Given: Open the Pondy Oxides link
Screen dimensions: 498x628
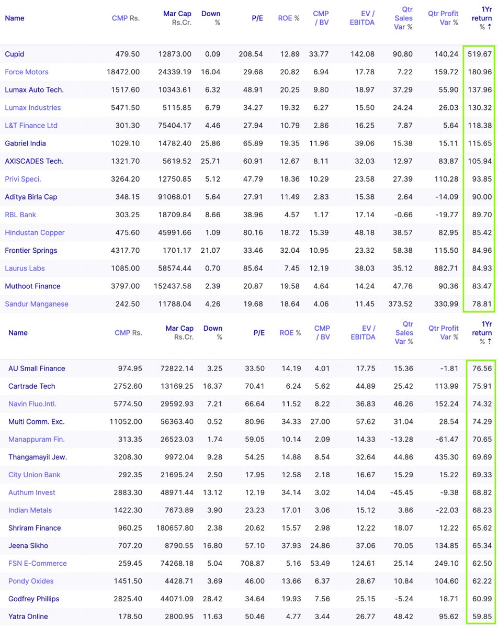Looking at the screenshot, I should pyautogui.click(x=31, y=581).
